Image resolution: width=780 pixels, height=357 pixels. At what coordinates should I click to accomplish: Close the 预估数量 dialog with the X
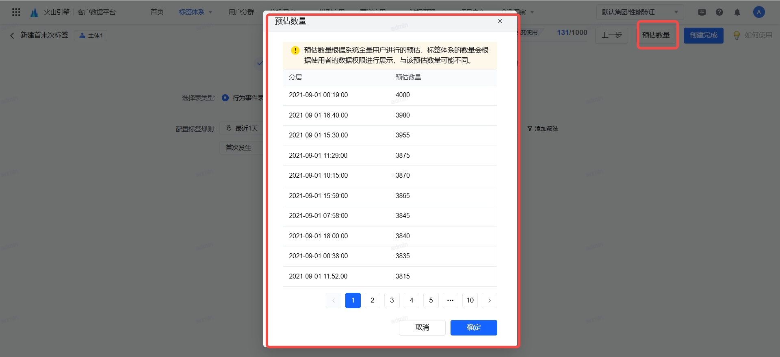500,21
